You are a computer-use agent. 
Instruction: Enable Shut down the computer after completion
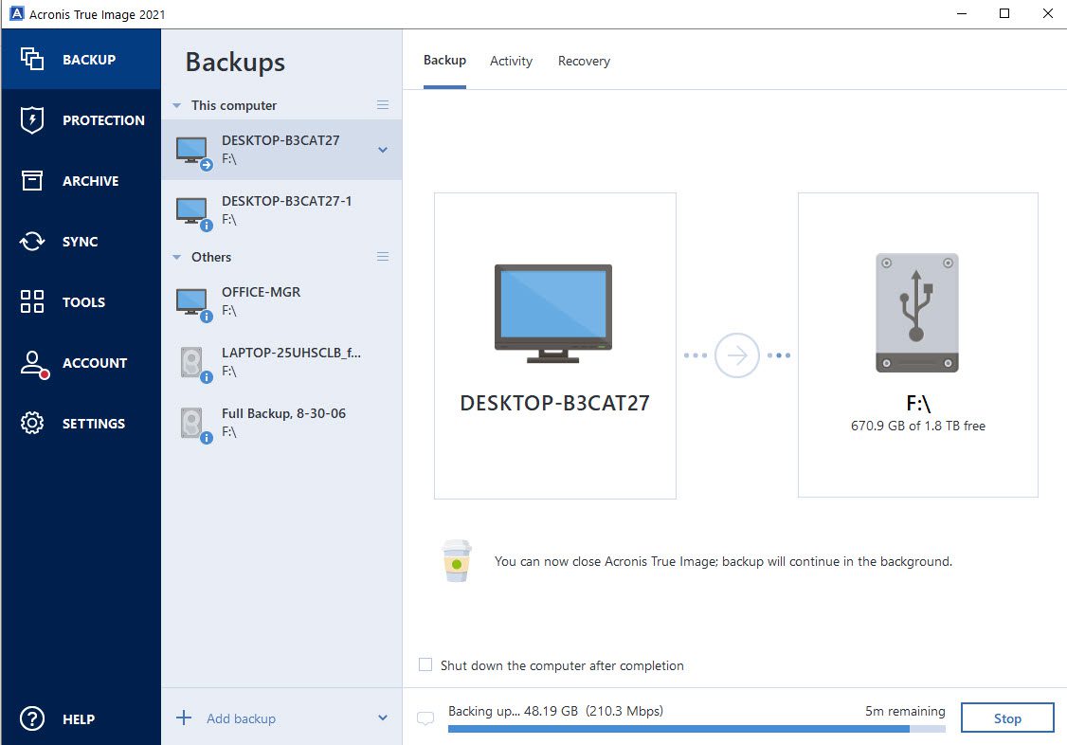[x=425, y=664]
